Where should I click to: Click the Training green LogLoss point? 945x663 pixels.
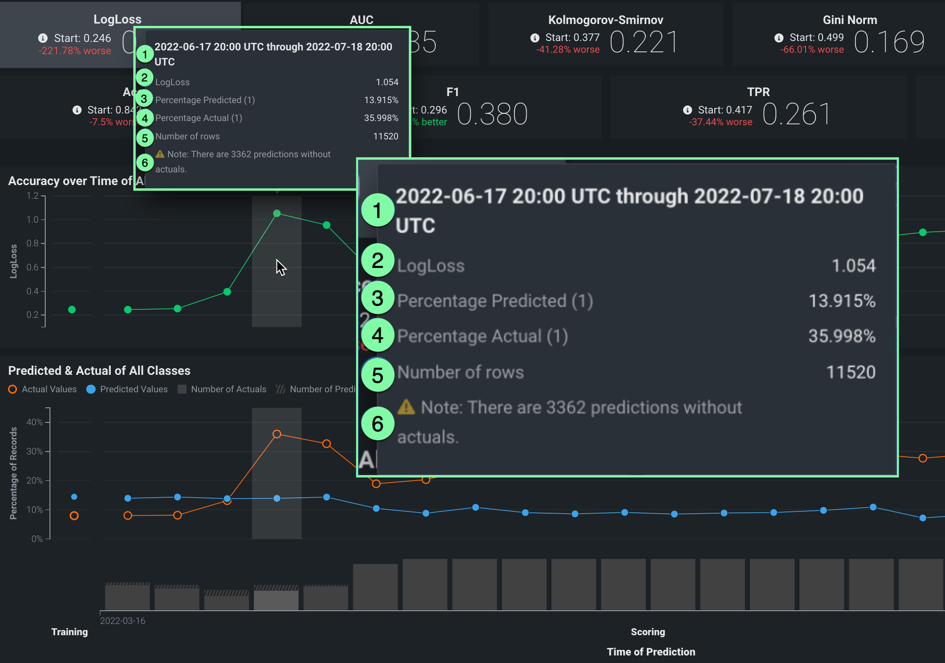[x=72, y=309]
